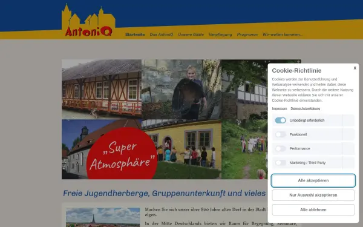Open the Datenschutzerklärung link
The height and width of the screenshot is (227, 363).
click(306, 108)
